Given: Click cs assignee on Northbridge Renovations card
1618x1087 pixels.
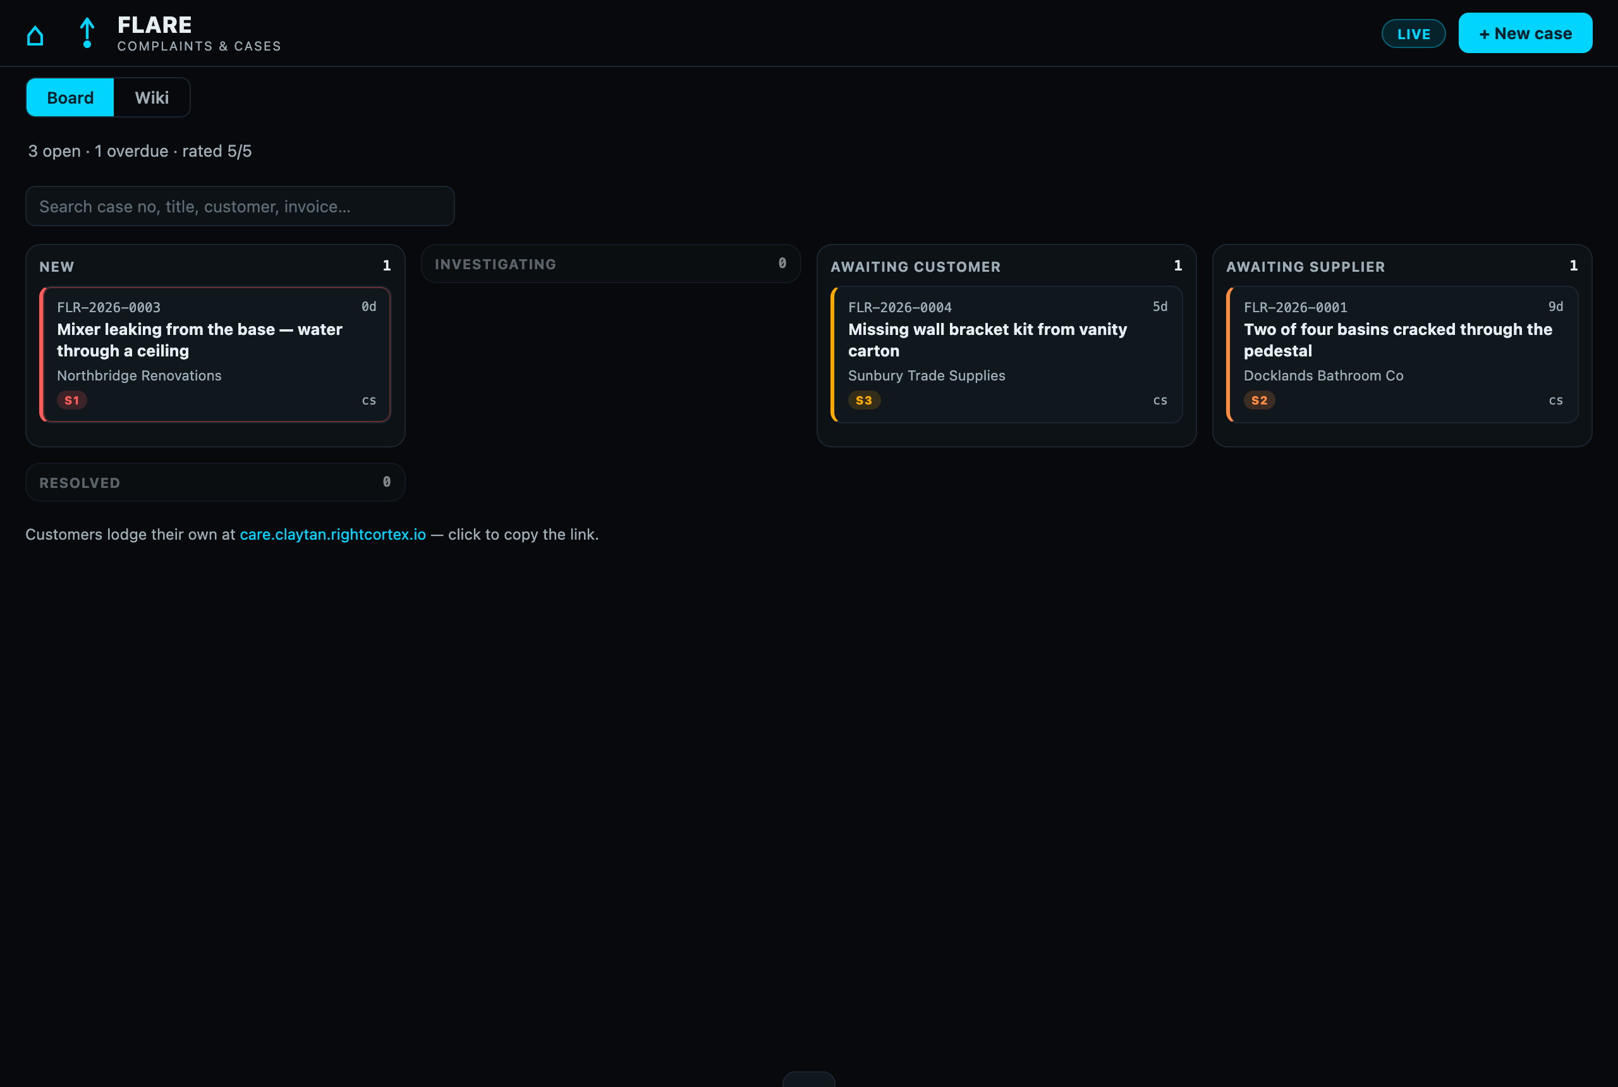Looking at the screenshot, I should (x=369, y=400).
